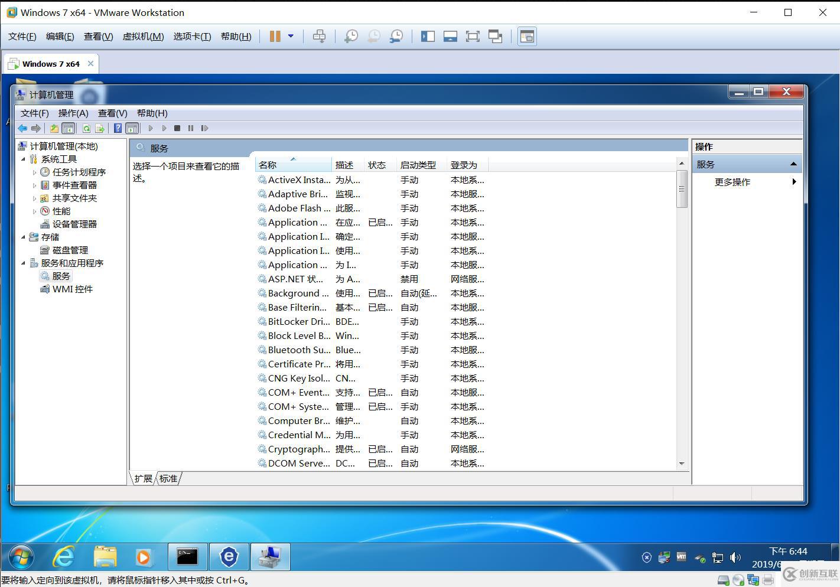Switch to the 标准 tab
The image size is (840, 587).
click(x=168, y=478)
